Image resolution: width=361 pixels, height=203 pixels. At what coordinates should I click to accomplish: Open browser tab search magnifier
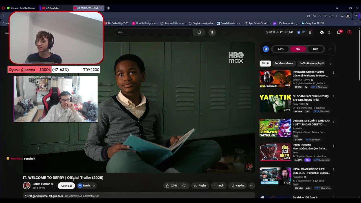coord(337,8)
